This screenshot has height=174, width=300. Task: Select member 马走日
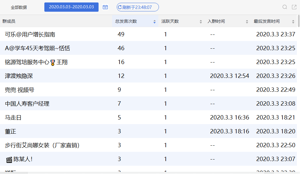tap(13, 118)
